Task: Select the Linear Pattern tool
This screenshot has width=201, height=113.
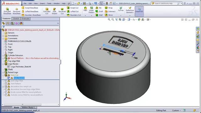Action: tap(91, 10)
